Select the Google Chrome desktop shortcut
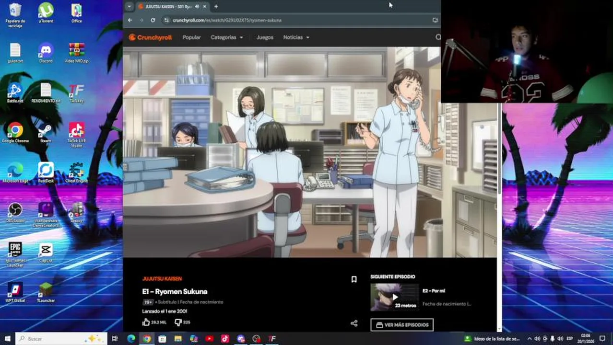 (15, 133)
